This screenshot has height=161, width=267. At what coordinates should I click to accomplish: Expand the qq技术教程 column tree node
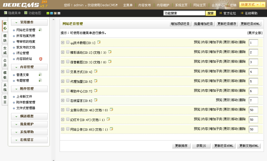click(x=63, y=42)
